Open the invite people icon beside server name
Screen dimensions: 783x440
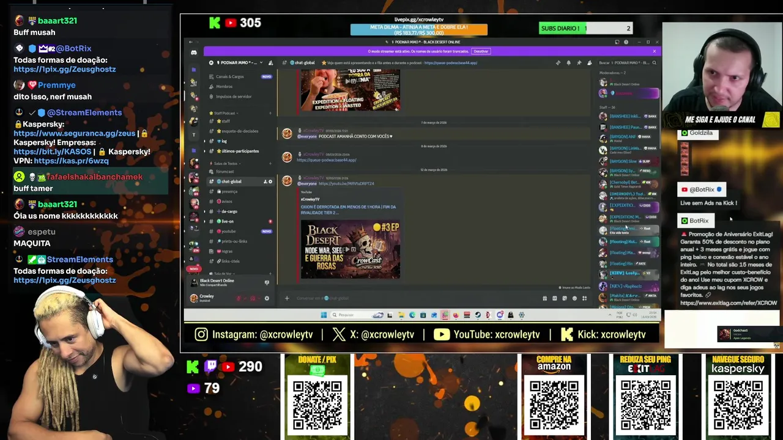[x=270, y=63]
